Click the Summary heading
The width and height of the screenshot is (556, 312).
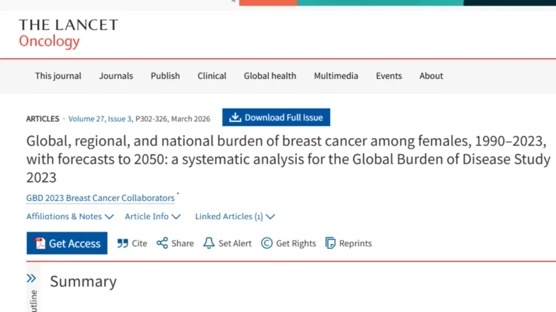click(x=83, y=281)
